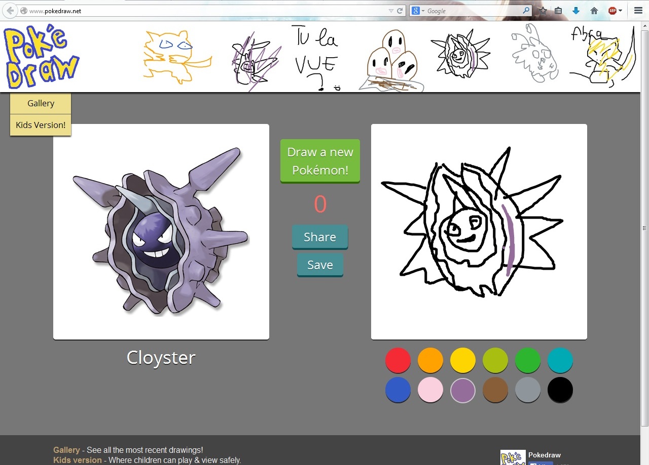Screen dimensions: 649x465
Task: Open the downloads arrow icon
Action: (575, 11)
